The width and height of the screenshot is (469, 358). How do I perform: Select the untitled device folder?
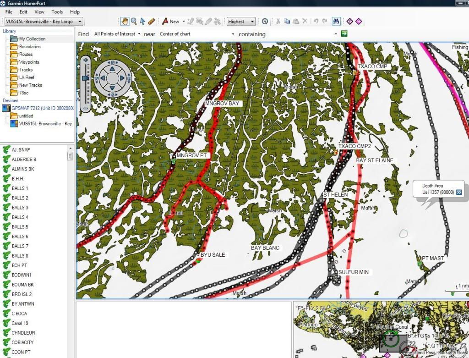point(26,116)
